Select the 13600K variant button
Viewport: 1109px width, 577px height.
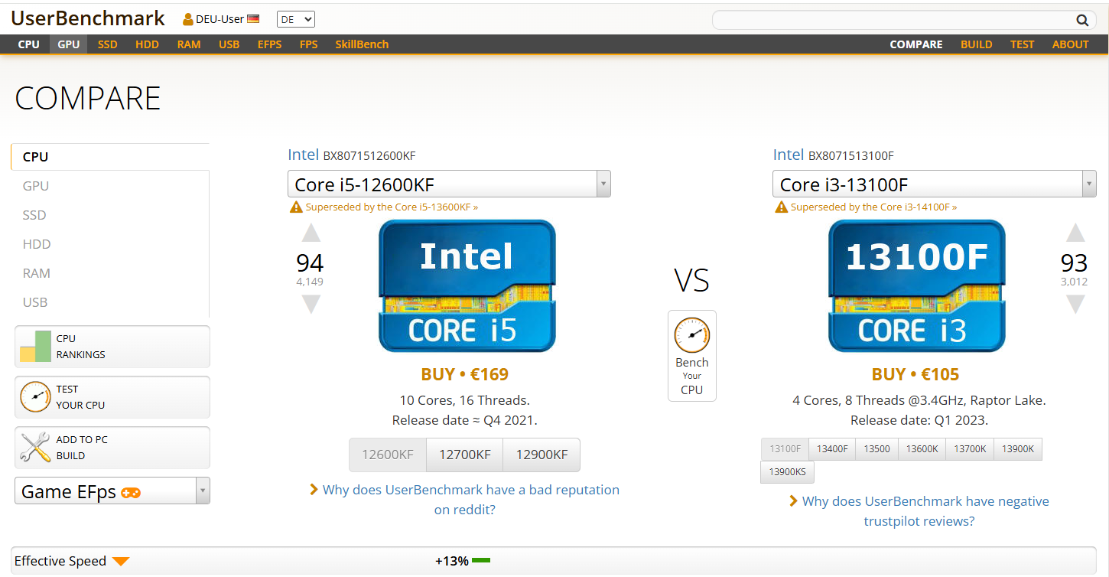(x=922, y=449)
